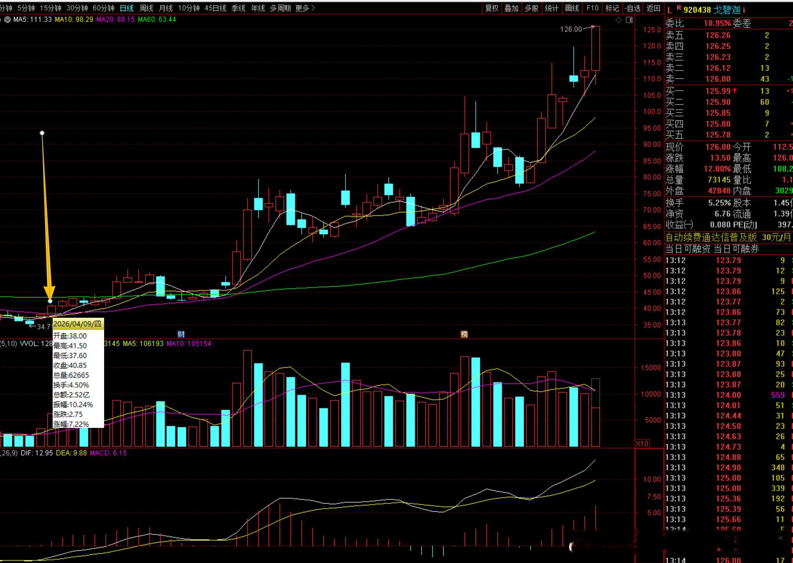Activate the 画线 drawing tool
This screenshot has height=563, width=793.
[x=572, y=8]
